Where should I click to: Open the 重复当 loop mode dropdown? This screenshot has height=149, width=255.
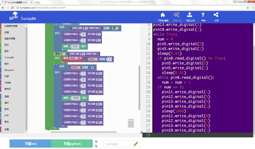(60, 54)
